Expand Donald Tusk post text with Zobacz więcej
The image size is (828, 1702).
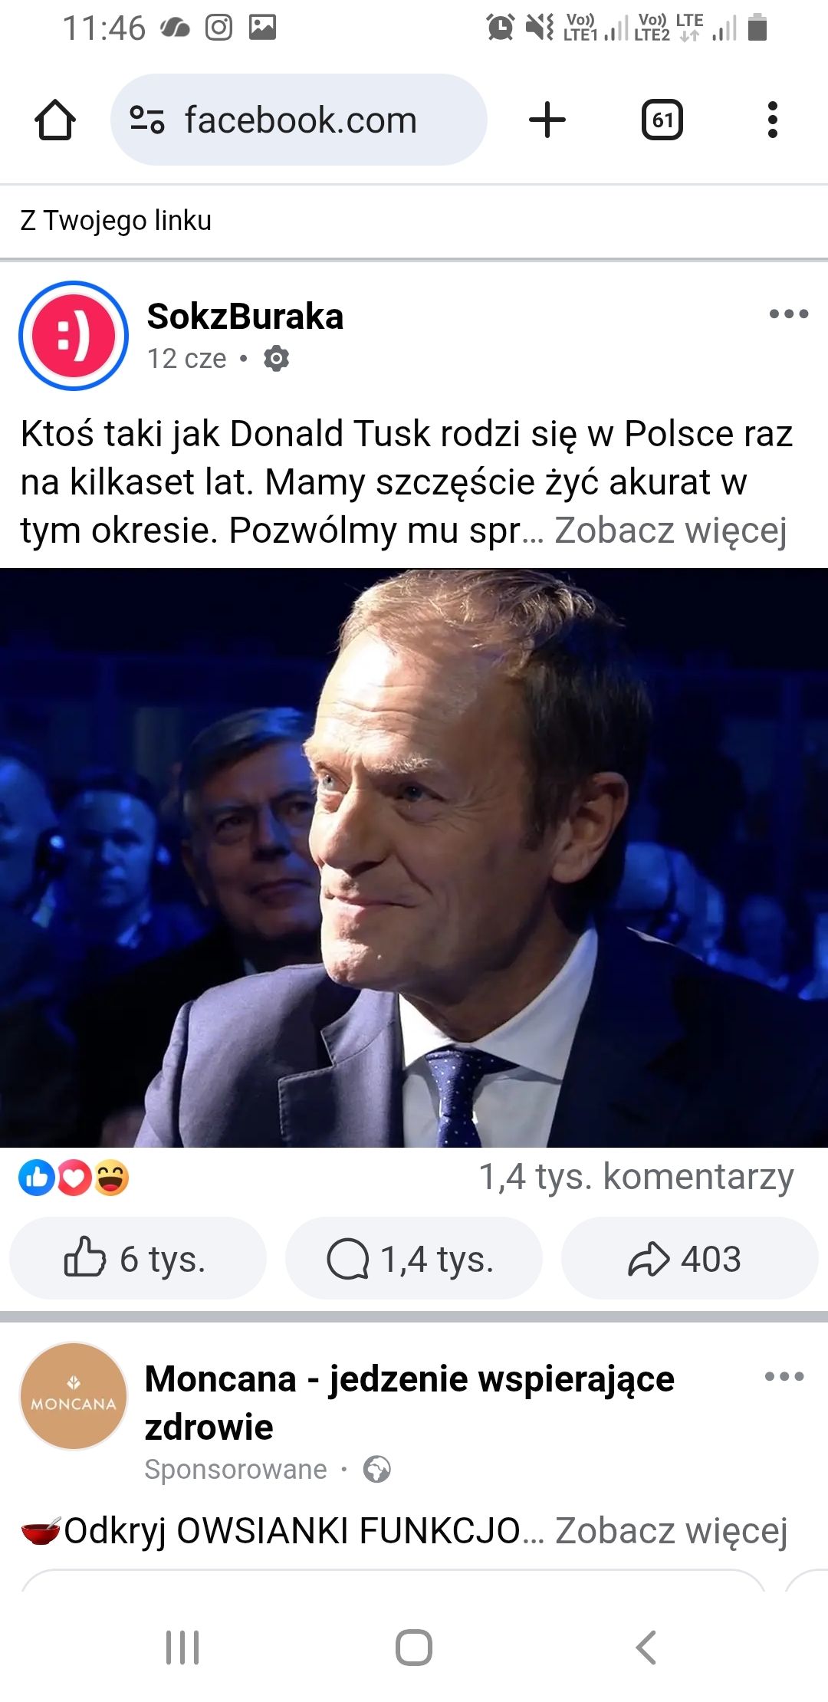click(671, 531)
